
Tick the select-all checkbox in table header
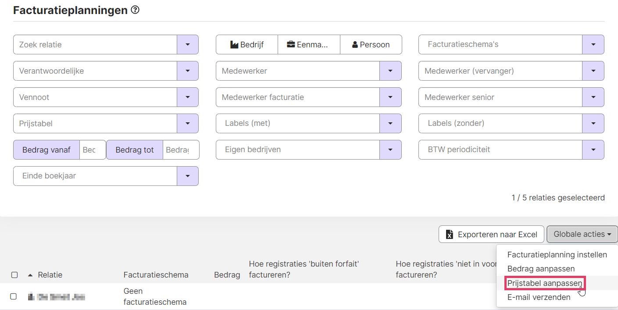[14, 275]
